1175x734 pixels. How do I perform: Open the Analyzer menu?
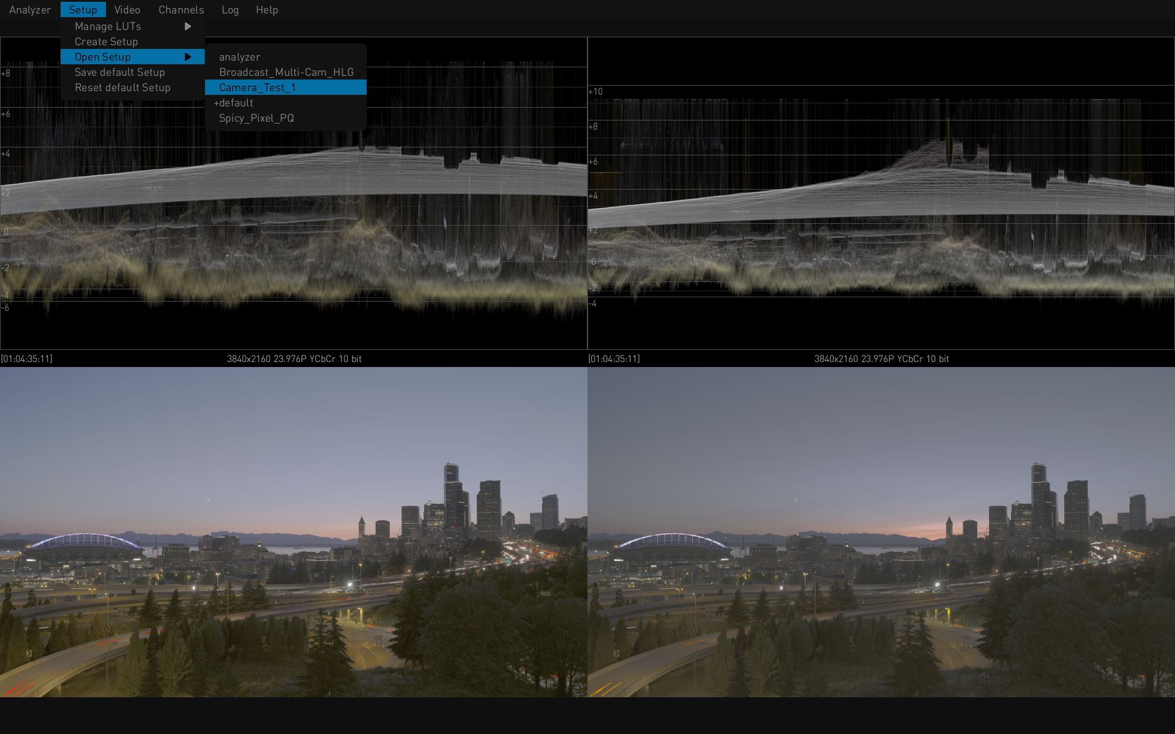coord(29,10)
